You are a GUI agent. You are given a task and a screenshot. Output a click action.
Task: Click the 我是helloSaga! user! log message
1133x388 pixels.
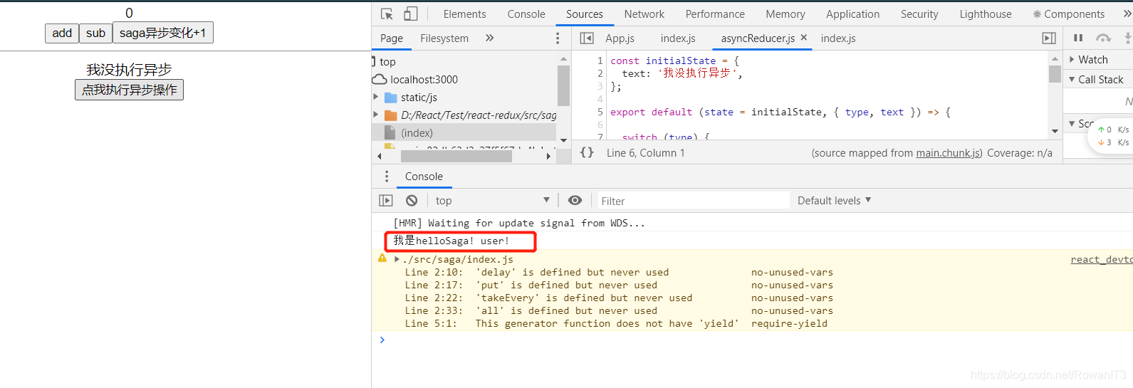[451, 241]
